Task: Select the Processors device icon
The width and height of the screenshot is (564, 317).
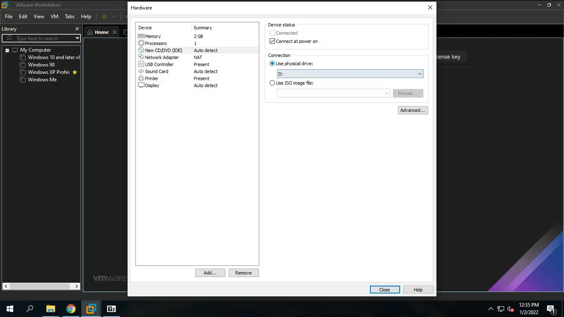Action: click(x=141, y=43)
